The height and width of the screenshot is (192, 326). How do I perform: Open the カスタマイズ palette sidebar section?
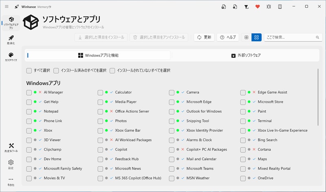pyautogui.click(x=11, y=57)
